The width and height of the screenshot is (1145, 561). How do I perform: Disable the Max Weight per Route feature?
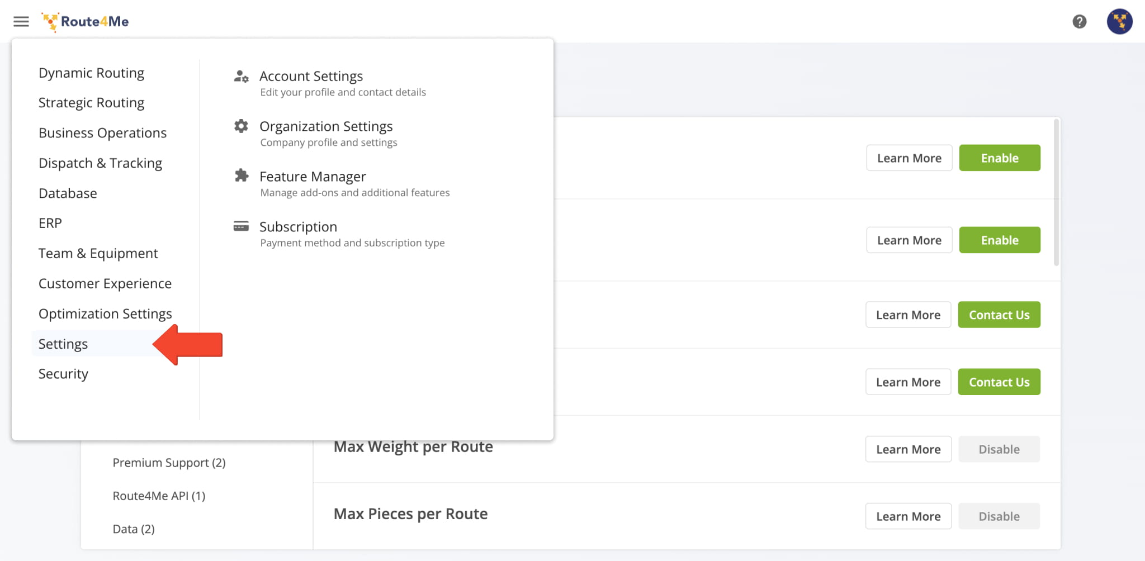999,449
